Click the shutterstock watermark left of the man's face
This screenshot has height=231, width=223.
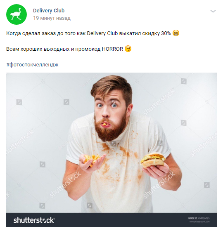pyautogui.click(x=20, y=141)
